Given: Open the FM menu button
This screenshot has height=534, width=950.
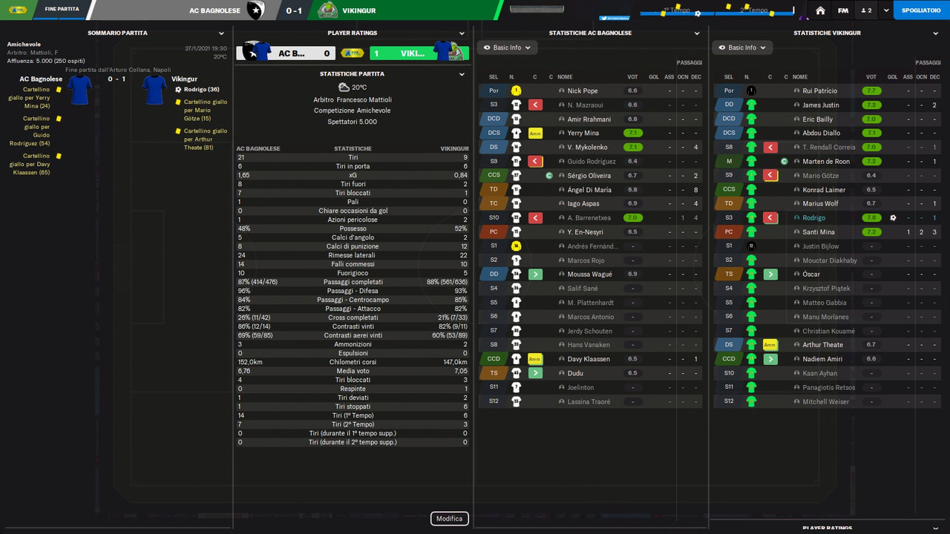Looking at the screenshot, I should pyautogui.click(x=843, y=10).
